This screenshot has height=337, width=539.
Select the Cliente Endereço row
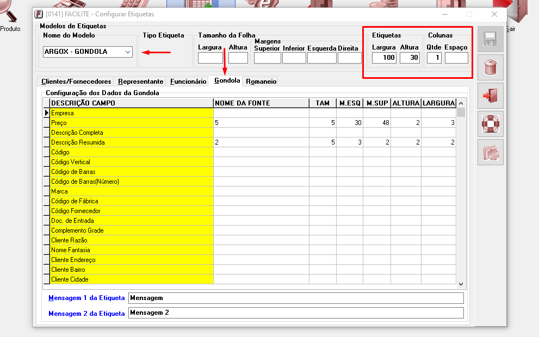[x=250, y=260]
